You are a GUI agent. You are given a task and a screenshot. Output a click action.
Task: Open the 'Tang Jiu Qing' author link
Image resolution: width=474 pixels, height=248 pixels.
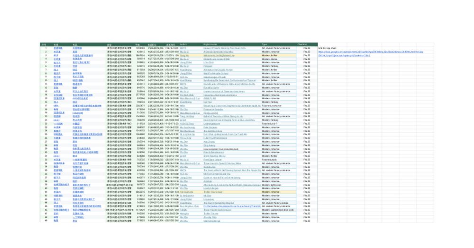[187, 116]
